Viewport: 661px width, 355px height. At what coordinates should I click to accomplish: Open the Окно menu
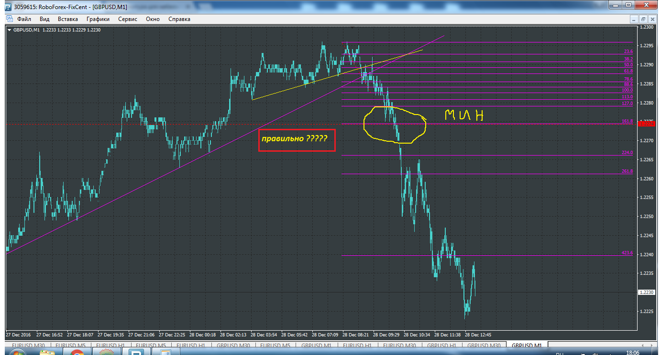click(153, 19)
